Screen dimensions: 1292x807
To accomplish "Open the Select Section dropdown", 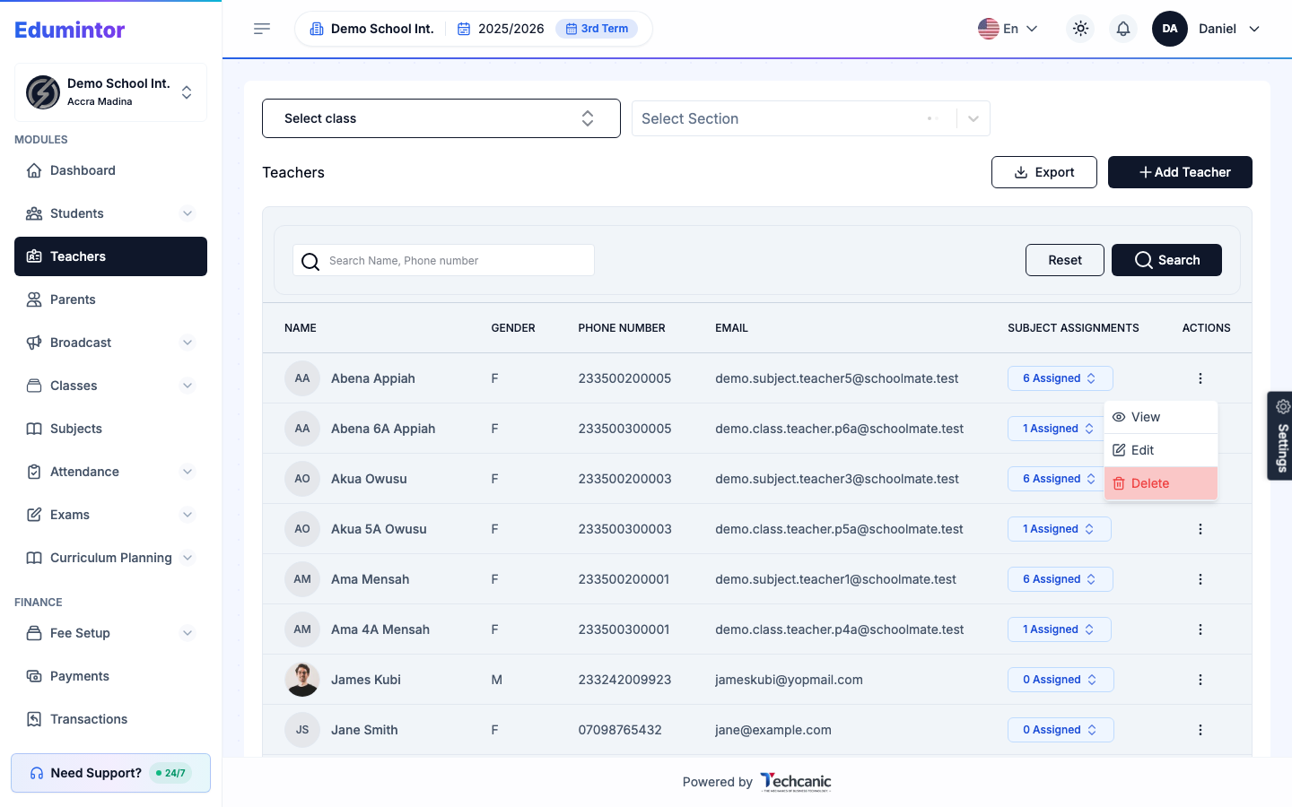I will click(x=811, y=118).
